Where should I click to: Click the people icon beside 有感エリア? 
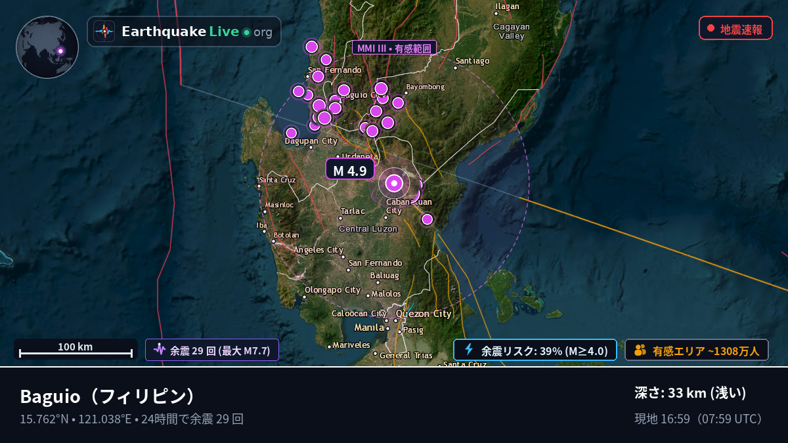[640, 350]
